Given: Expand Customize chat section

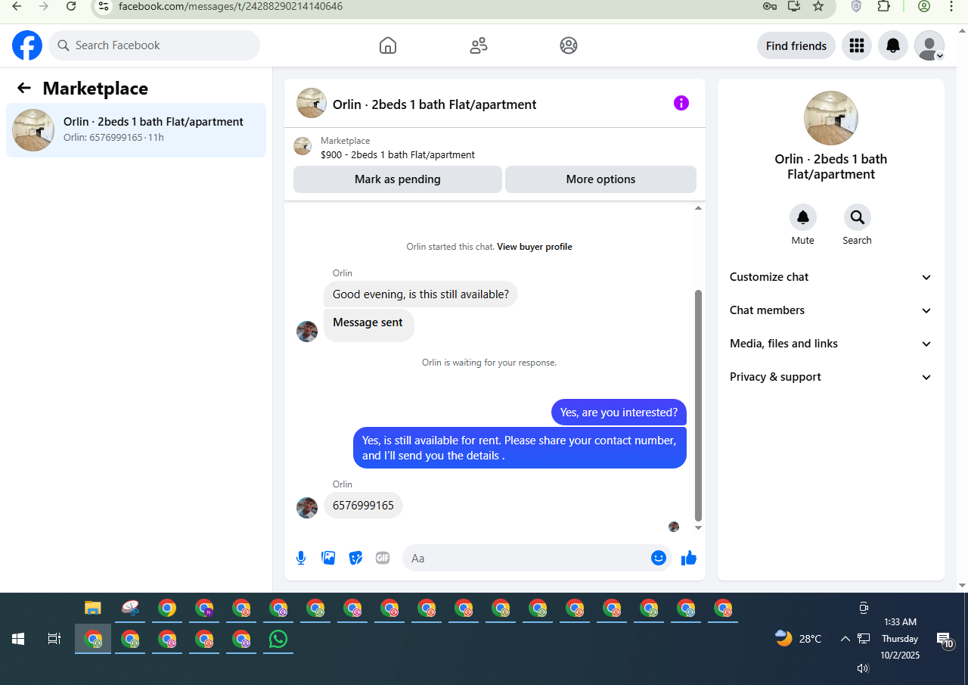Looking at the screenshot, I should (830, 277).
